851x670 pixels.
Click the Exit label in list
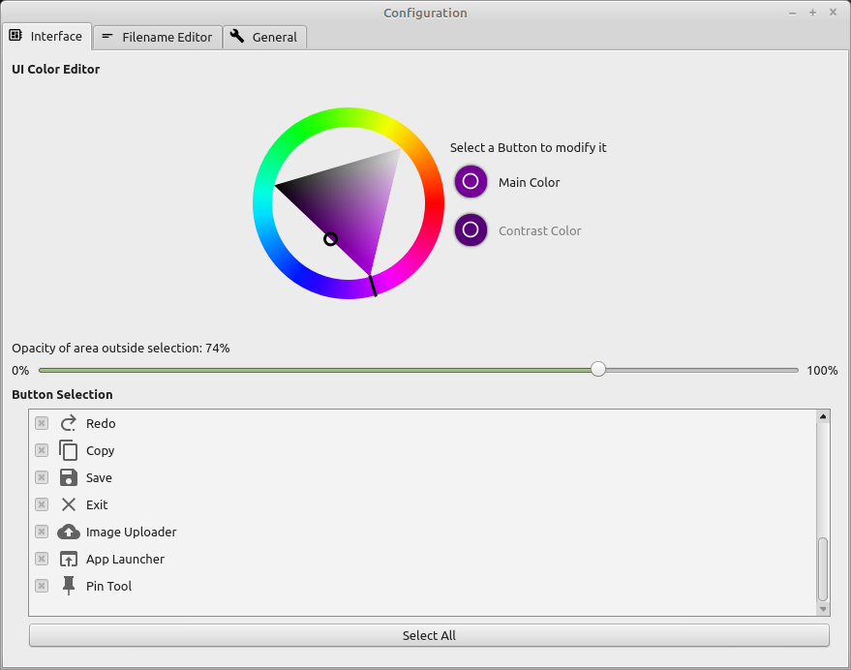(97, 505)
